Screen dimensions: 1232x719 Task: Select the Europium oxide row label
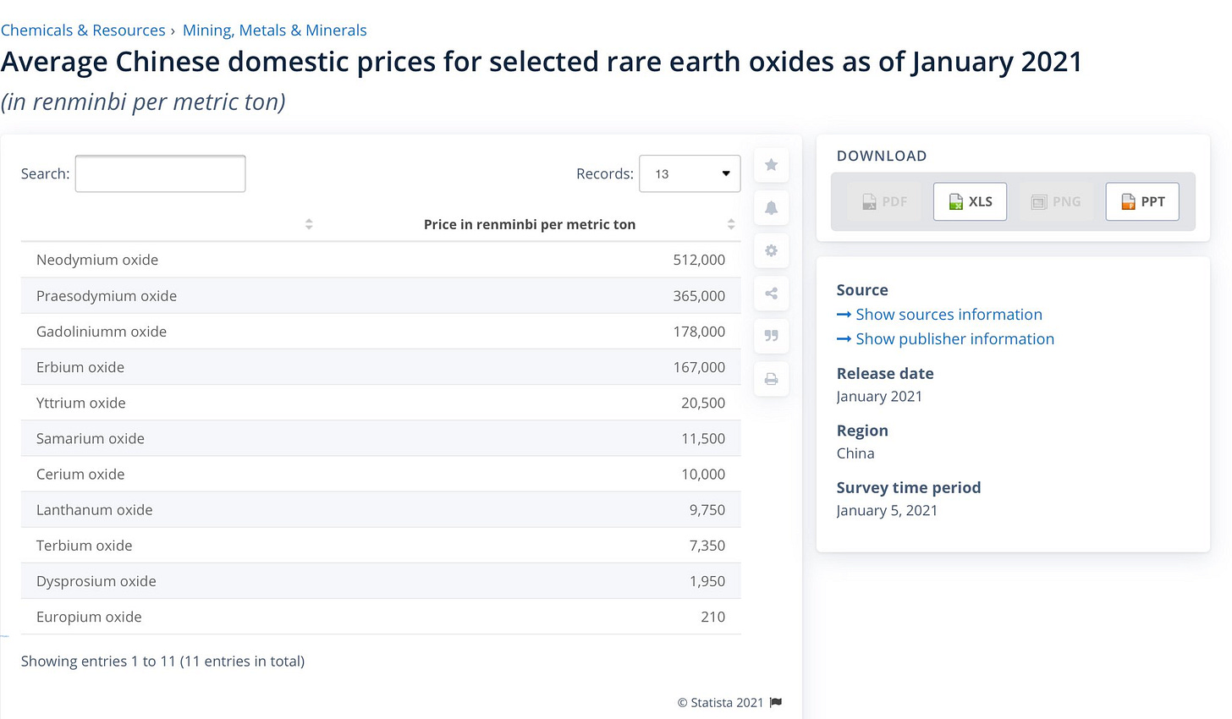(x=89, y=617)
